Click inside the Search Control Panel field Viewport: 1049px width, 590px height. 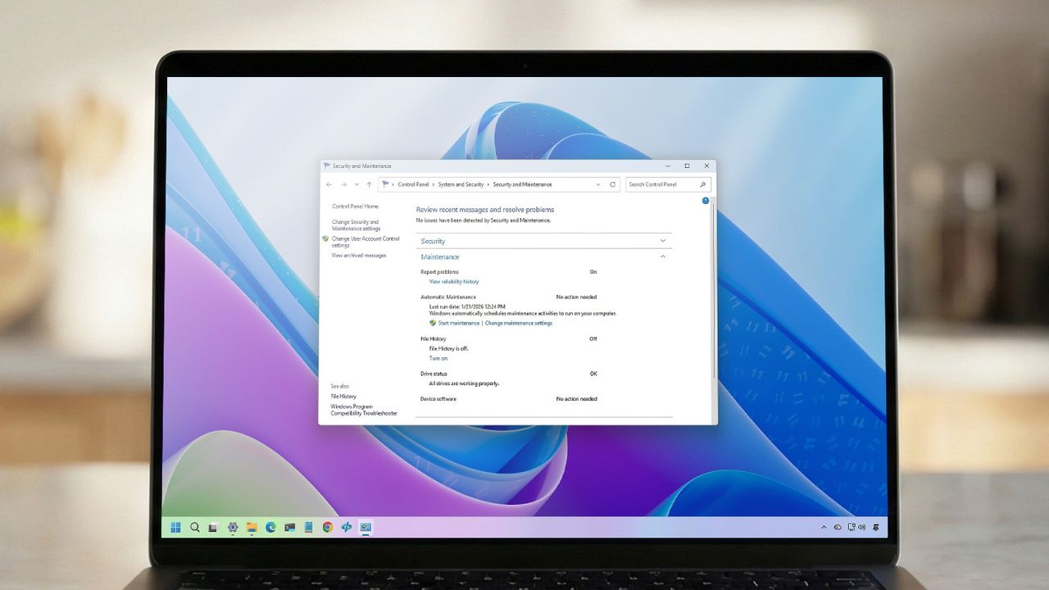click(660, 184)
